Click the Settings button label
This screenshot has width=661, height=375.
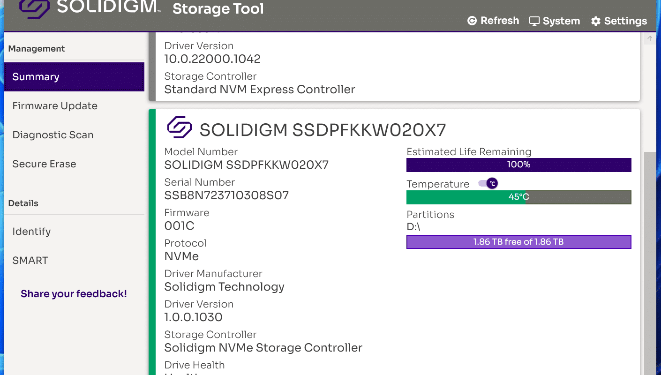coord(625,21)
